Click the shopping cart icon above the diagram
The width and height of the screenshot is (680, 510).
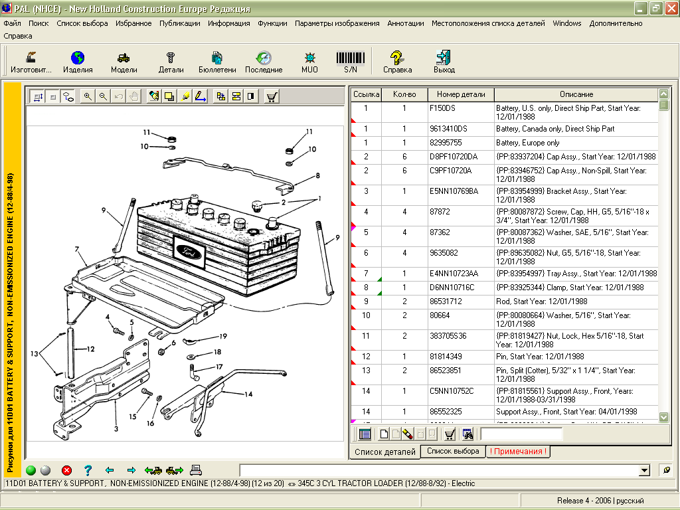272,97
